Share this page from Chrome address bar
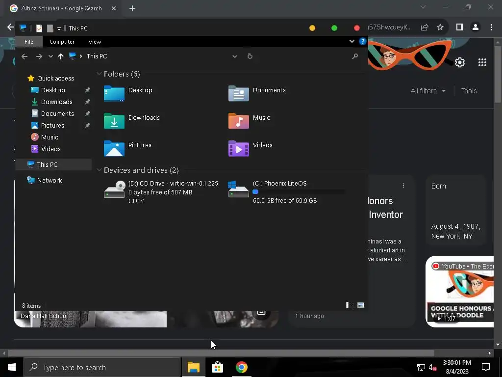502x377 pixels. [425, 27]
